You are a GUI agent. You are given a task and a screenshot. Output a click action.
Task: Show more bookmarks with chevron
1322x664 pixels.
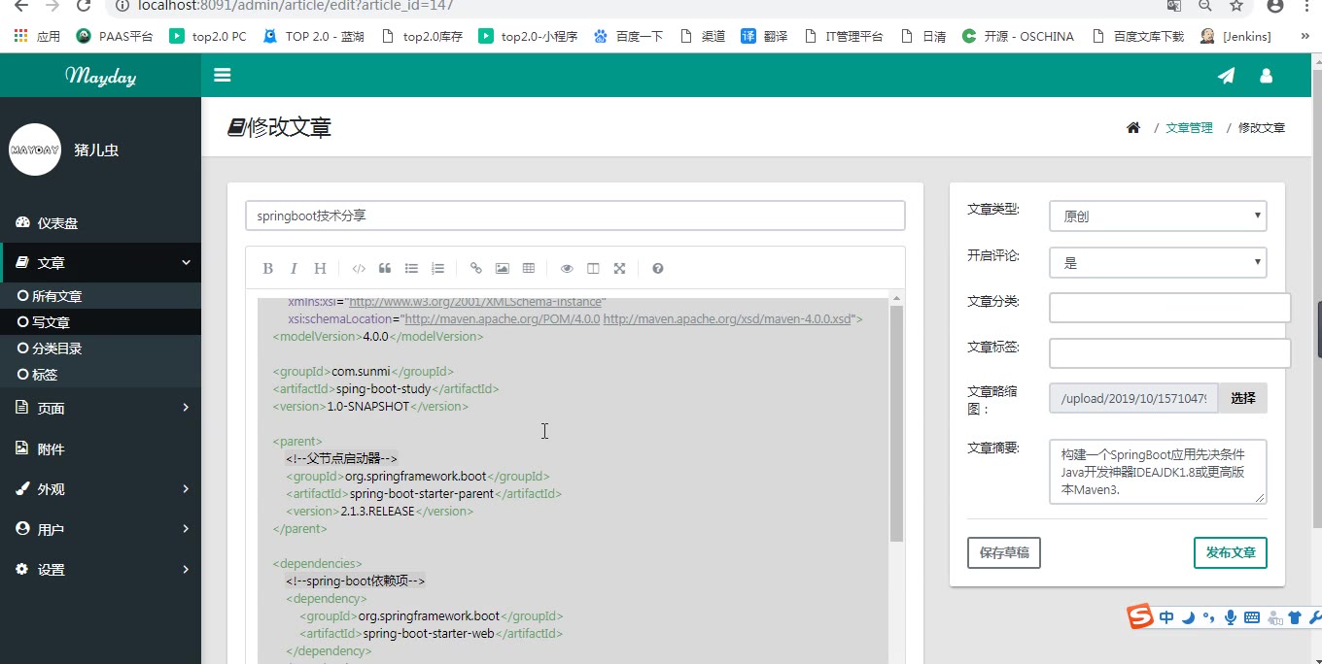(1305, 36)
